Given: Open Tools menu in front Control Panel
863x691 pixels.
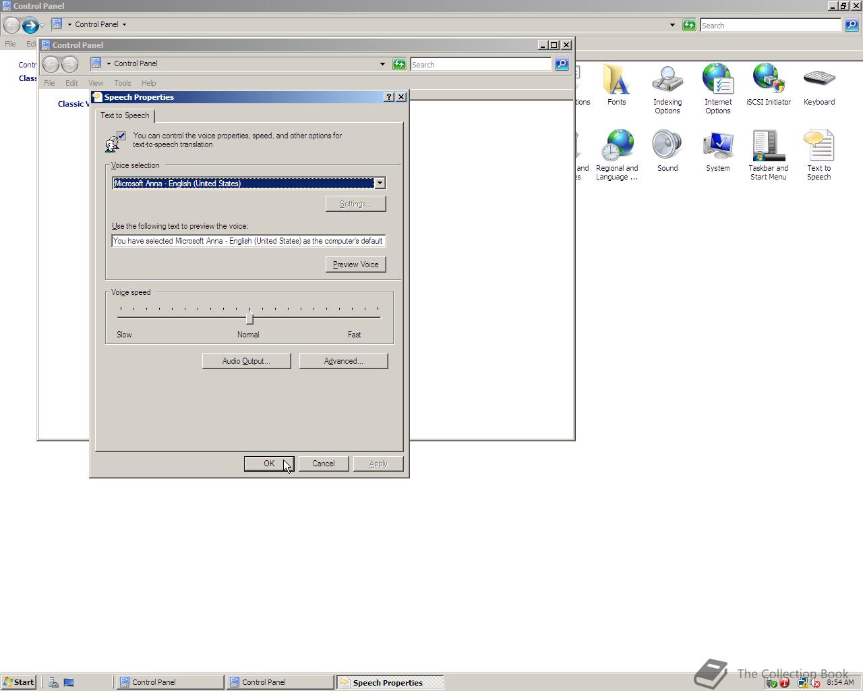Looking at the screenshot, I should tap(122, 83).
